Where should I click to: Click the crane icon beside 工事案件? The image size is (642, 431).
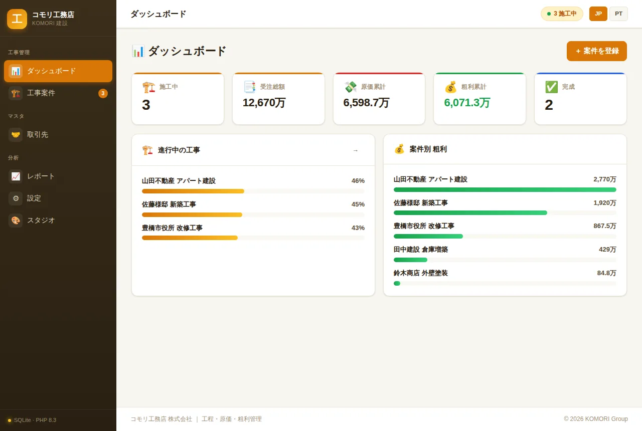click(x=16, y=93)
